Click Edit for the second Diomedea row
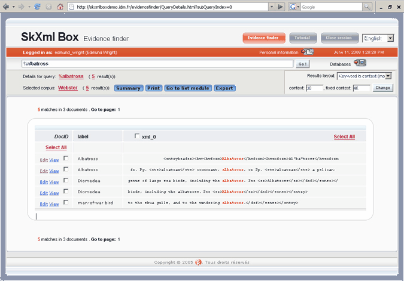The height and width of the screenshot is (281, 404). 44,193
